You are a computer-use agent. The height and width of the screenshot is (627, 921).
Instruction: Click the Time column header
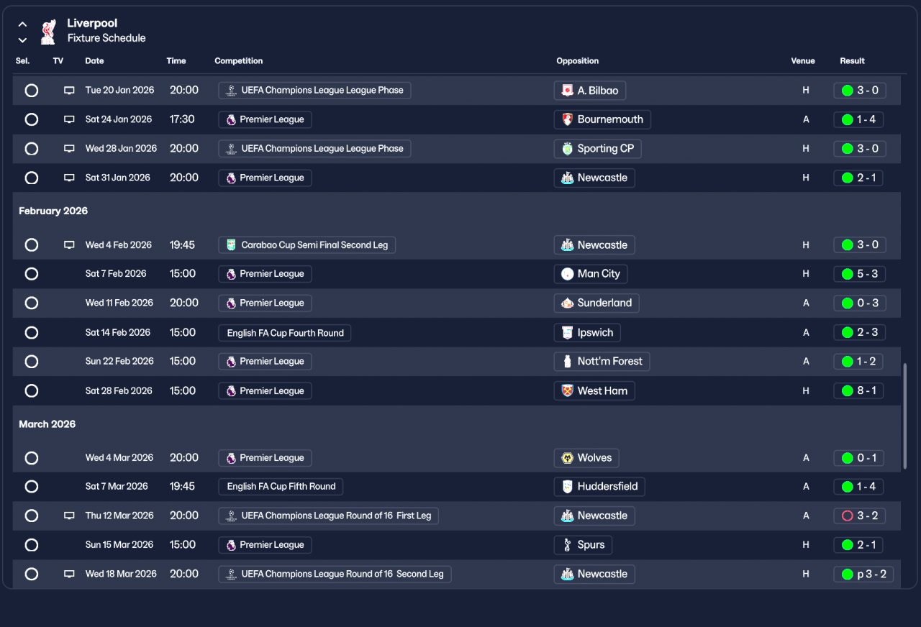click(176, 61)
